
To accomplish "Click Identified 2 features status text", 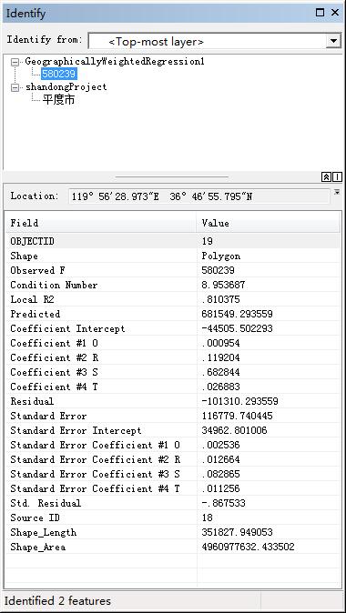I will coord(57,601).
